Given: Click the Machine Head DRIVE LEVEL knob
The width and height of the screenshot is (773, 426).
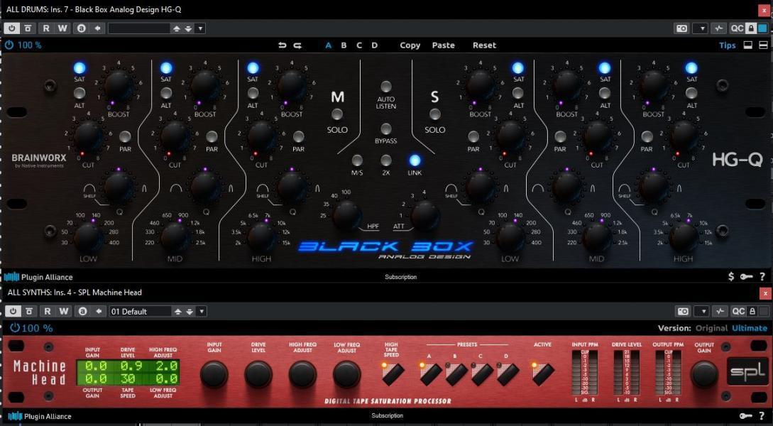Looking at the screenshot, I should pyautogui.click(x=258, y=374).
